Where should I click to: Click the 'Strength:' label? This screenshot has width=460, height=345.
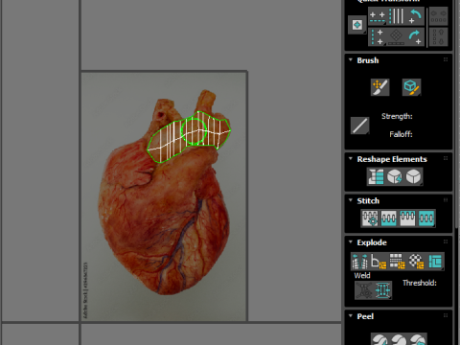point(397,116)
